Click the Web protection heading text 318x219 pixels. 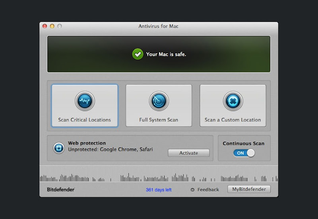coord(87,143)
